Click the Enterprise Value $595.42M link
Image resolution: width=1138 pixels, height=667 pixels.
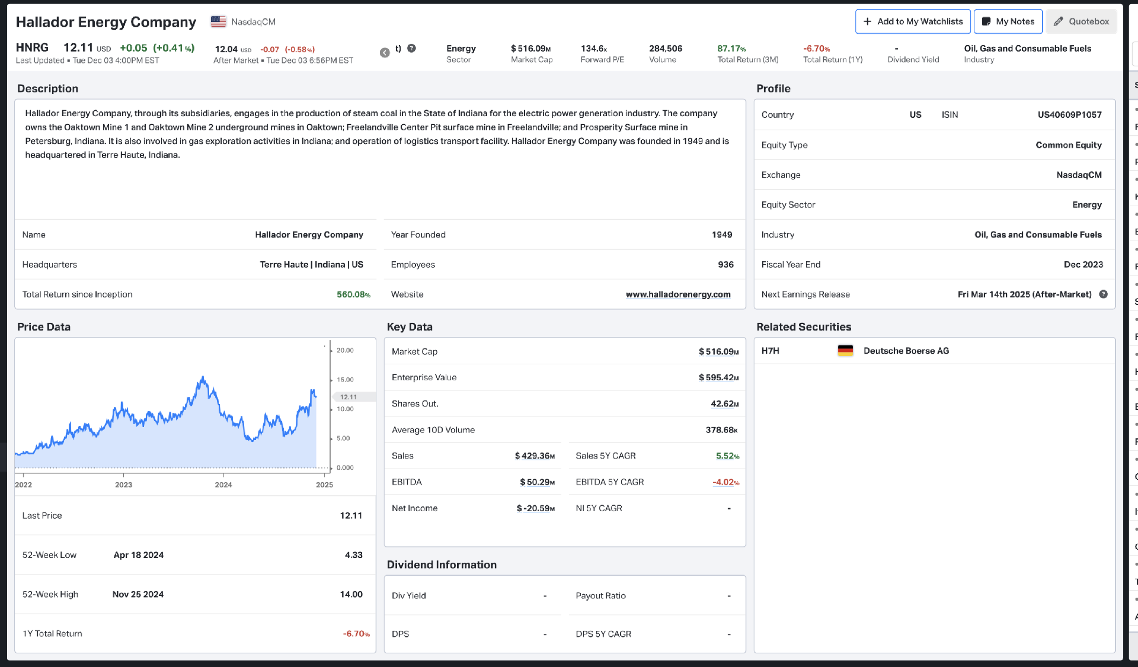pyautogui.click(x=718, y=378)
